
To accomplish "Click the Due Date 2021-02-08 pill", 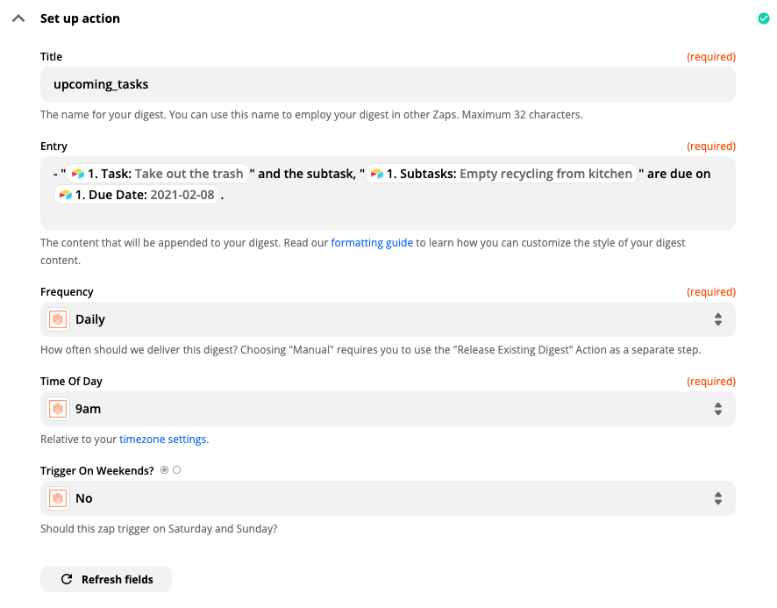I will 137,195.
